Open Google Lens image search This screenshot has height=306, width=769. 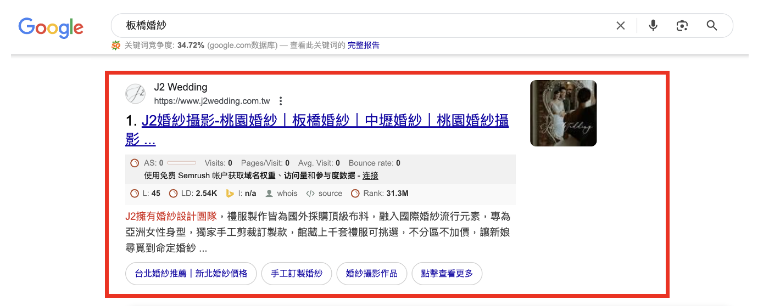point(682,26)
